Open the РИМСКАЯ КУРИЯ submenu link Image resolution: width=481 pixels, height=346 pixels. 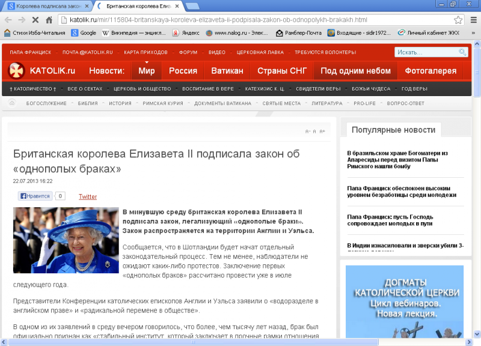162,103
